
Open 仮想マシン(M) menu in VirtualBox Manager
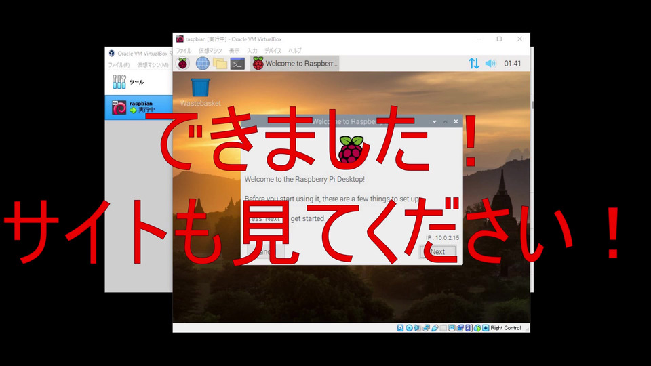click(x=153, y=65)
